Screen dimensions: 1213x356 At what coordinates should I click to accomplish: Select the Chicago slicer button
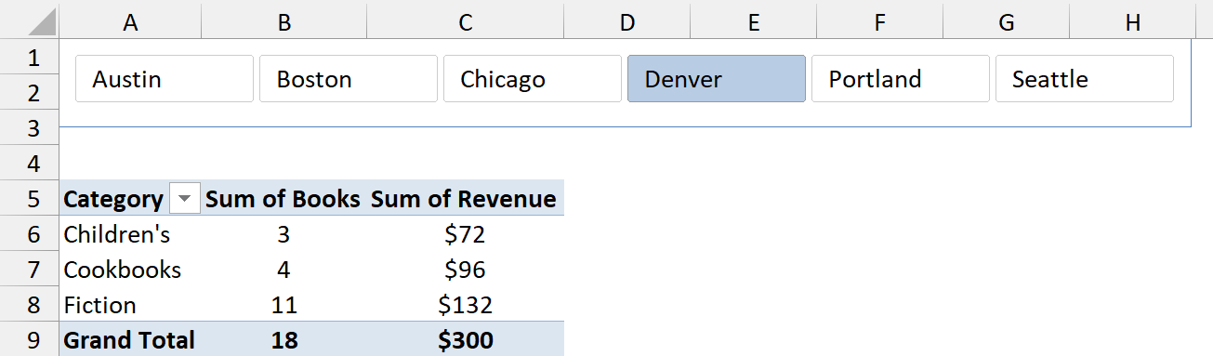coord(532,79)
